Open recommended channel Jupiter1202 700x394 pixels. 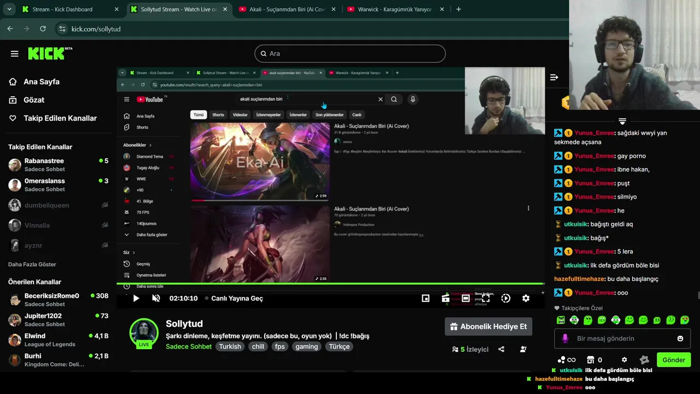point(58,320)
